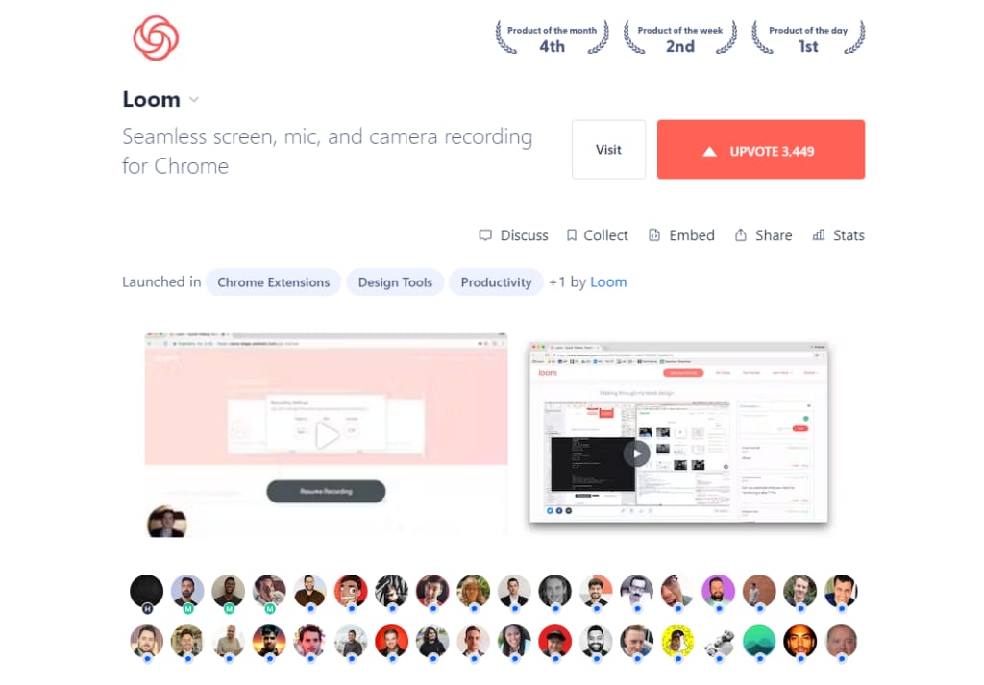Viewport: 984px width, 685px height.
Task: Open the black avatar with the H badge
Action: pyautogui.click(x=147, y=592)
